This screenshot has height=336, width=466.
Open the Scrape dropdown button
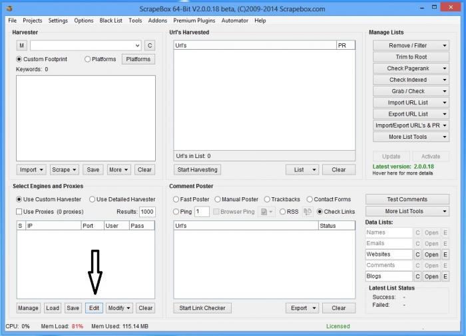pos(64,169)
